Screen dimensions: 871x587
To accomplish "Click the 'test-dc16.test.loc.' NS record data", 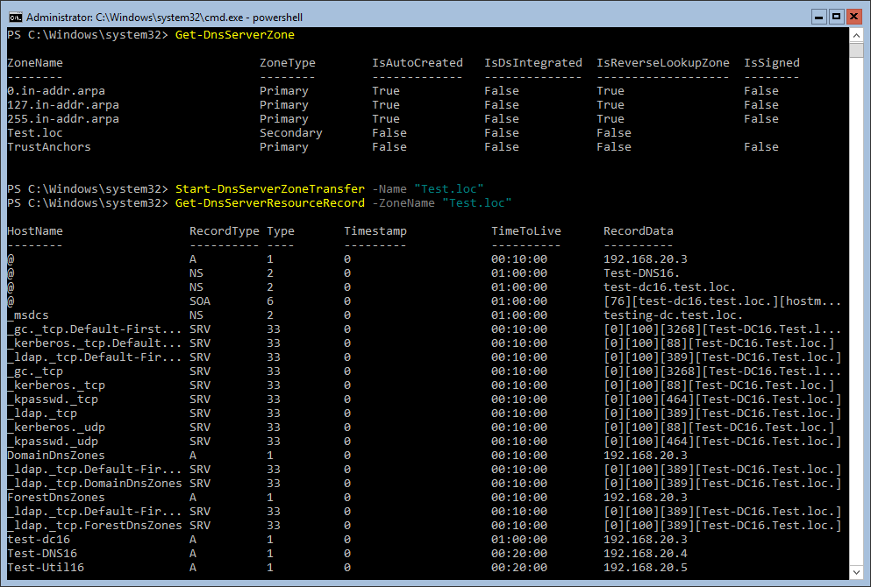I will (x=670, y=287).
